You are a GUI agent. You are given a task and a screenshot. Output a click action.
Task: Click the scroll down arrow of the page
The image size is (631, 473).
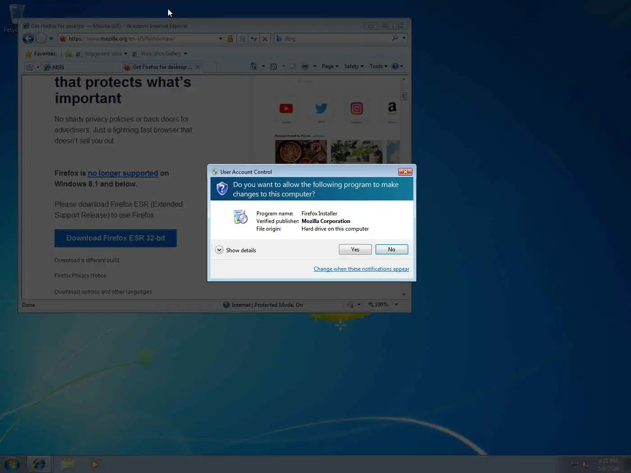[403, 294]
